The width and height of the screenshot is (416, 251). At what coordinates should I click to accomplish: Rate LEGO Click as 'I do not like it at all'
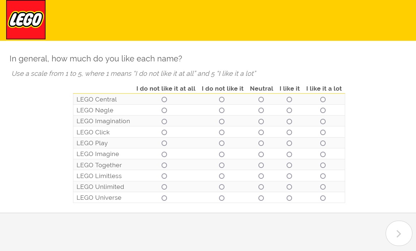coord(164,132)
